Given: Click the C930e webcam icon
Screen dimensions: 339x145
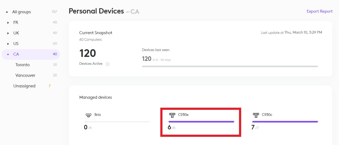Looking at the screenshot, I should [x=172, y=115].
